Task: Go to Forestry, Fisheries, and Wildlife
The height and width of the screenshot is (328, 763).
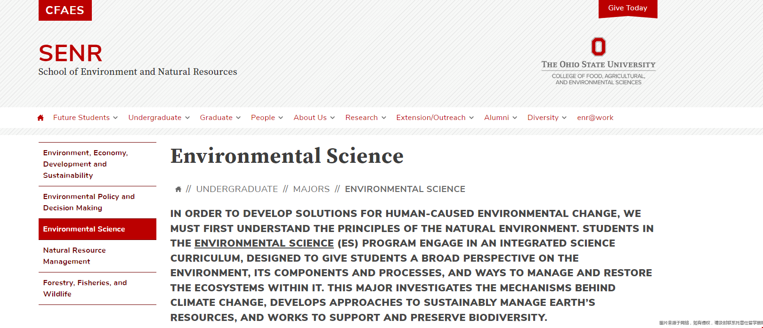Action: [x=97, y=288]
